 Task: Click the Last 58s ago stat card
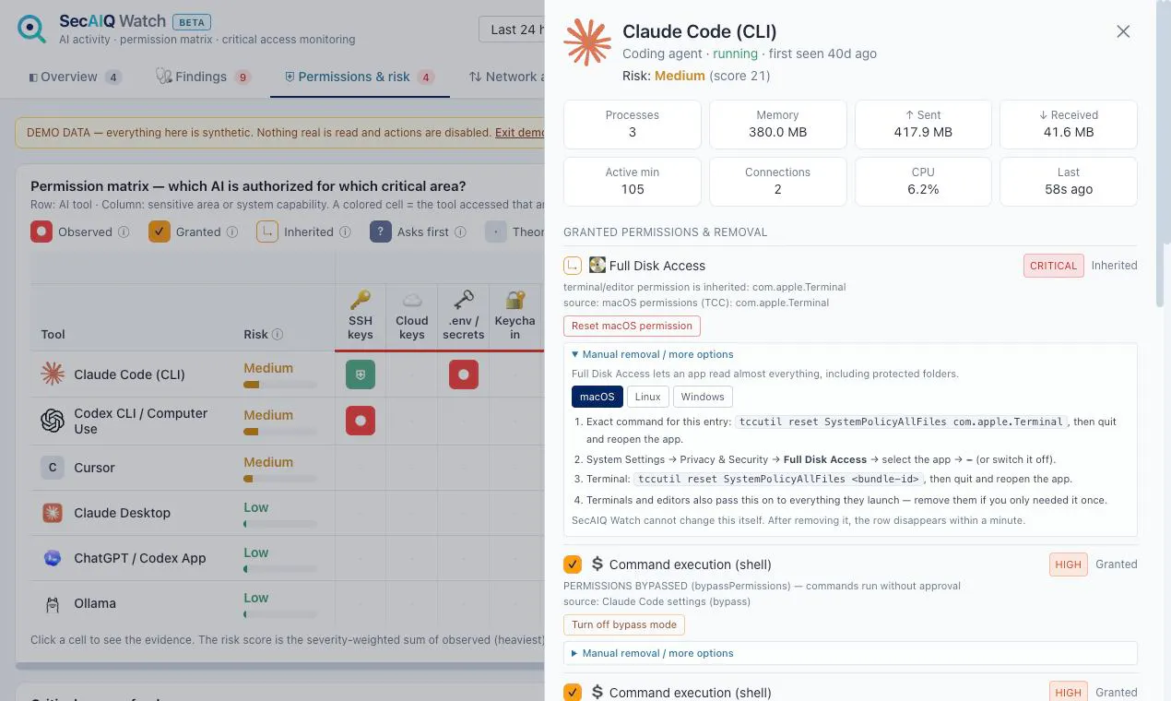coord(1069,181)
